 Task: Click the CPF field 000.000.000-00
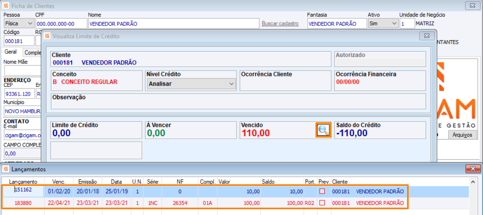(61, 23)
